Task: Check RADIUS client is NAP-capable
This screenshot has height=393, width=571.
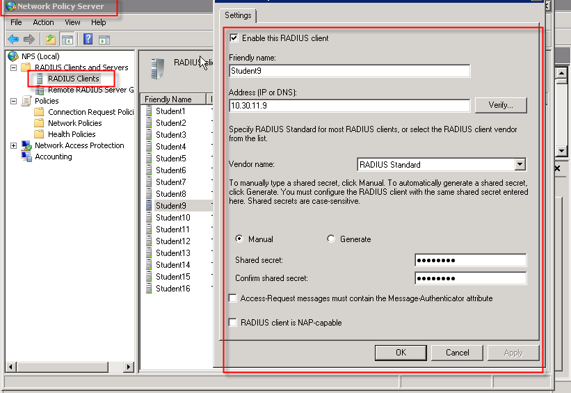Action: pyautogui.click(x=233, y=322)
